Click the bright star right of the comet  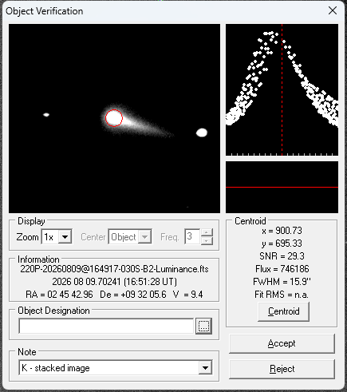[x=202, y=133]
